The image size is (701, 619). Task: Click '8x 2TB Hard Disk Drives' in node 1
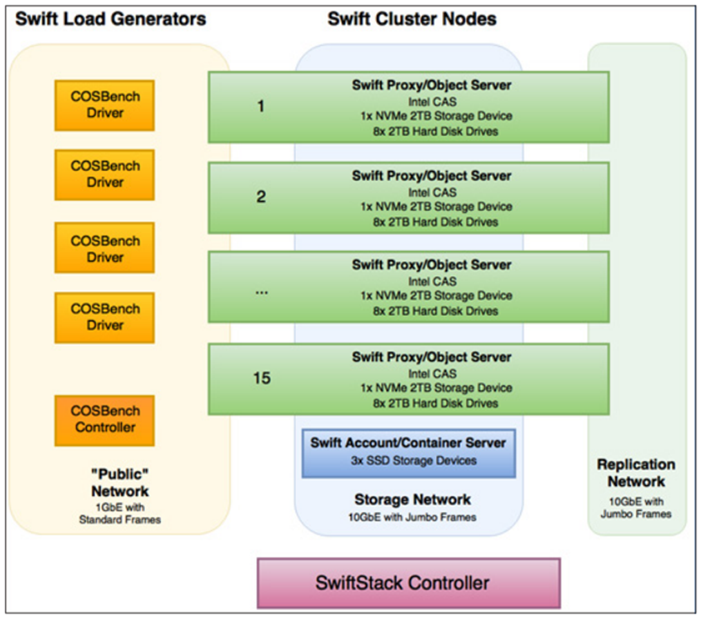click(435, 132)
